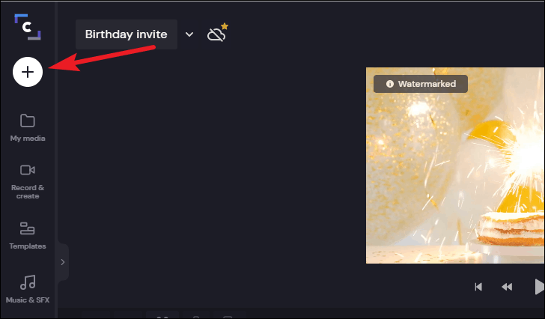The width and height of the screenshot is (545, 319).
Task: Click the birthday cake video preview
Action: pyautogui.click(x=455, y=165)
